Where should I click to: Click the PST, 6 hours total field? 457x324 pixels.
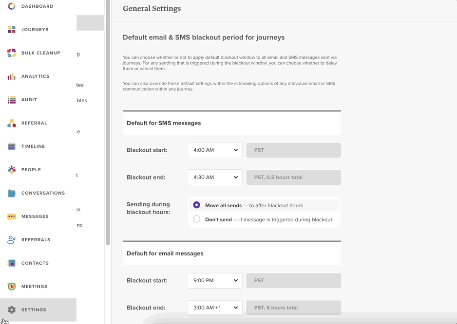click(x=293, y=307)
